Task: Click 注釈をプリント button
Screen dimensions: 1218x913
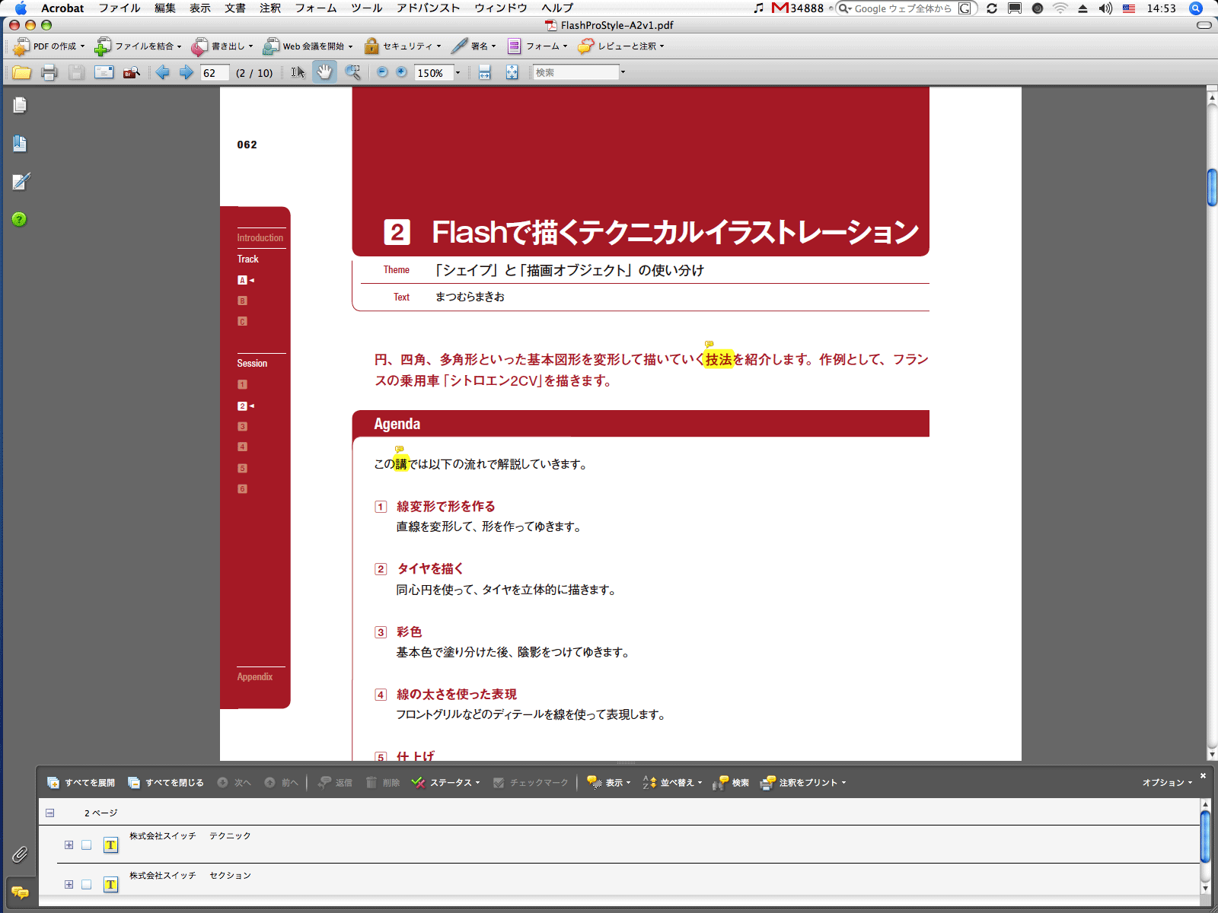Action: click(x=803, y=782)
